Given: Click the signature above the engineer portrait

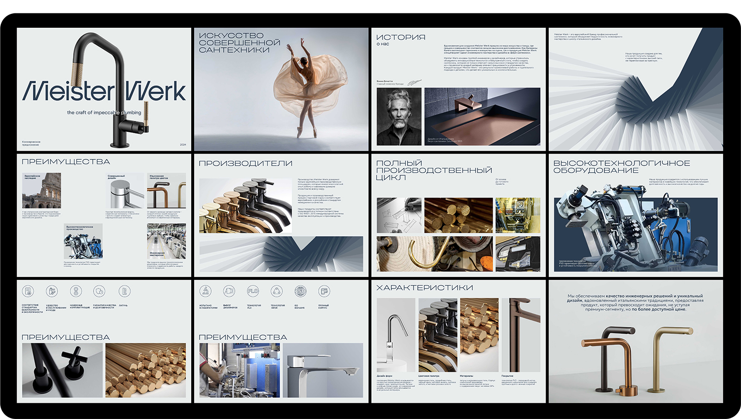Looking at the screenshot, I should [414, 82].
